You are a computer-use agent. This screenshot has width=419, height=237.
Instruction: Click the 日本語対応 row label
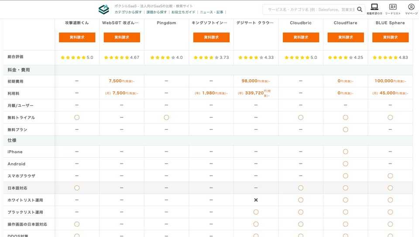[17, 188]
